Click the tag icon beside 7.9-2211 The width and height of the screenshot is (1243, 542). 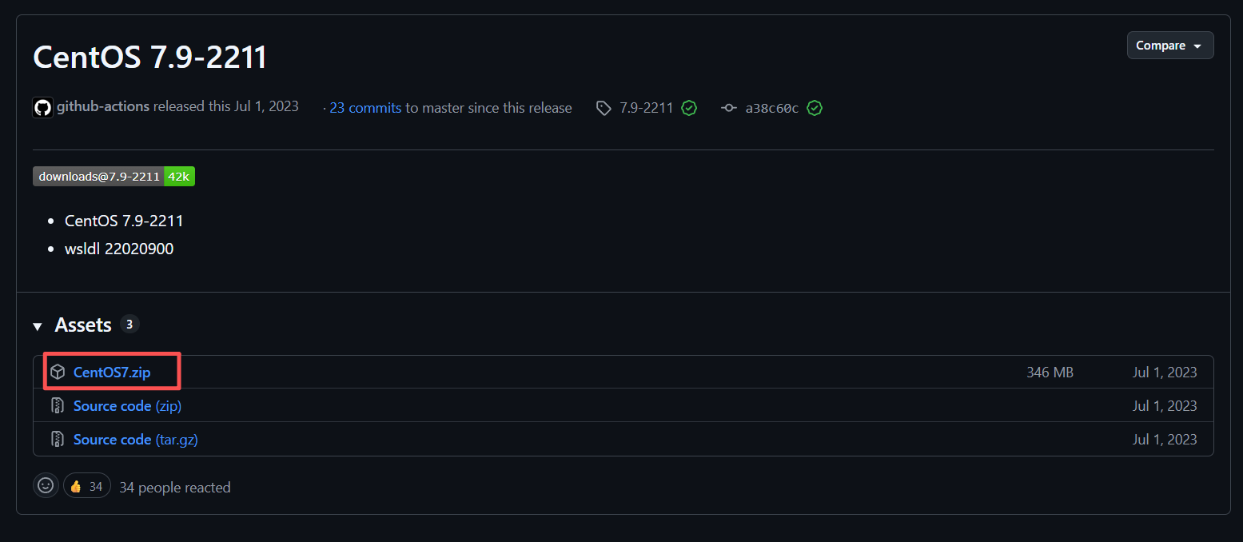[x=604, y=107]
